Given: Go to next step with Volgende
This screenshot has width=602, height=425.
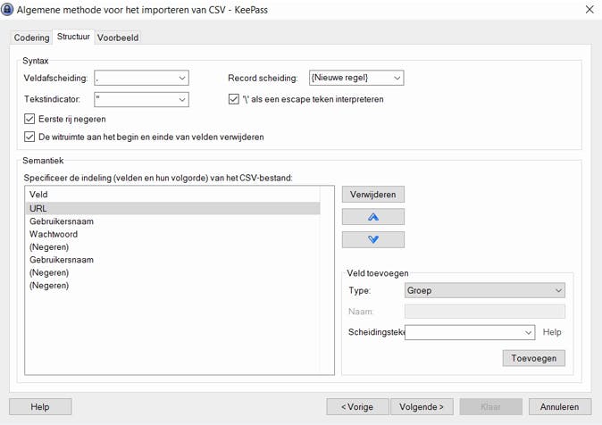Looking at the screenshot, I should pos(422,406).
